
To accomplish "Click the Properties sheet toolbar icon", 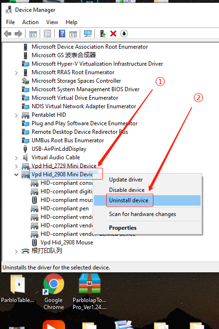I will click(x=47, y=34).
